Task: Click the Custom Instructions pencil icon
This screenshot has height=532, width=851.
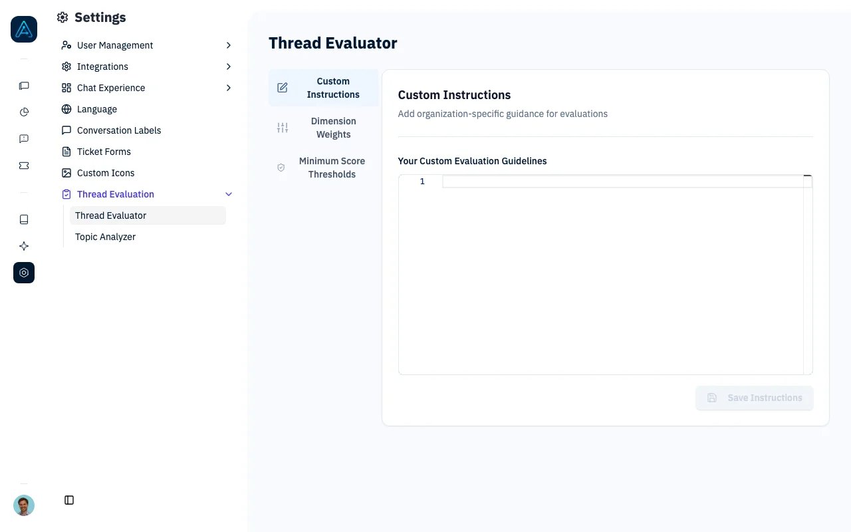Action: pyautogui.click(x=283, y=88)
